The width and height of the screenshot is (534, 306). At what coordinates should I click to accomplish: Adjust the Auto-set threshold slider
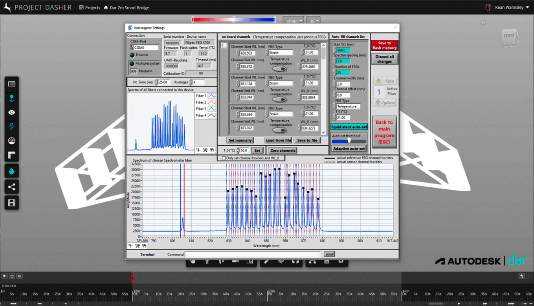(x=349, y=141)
